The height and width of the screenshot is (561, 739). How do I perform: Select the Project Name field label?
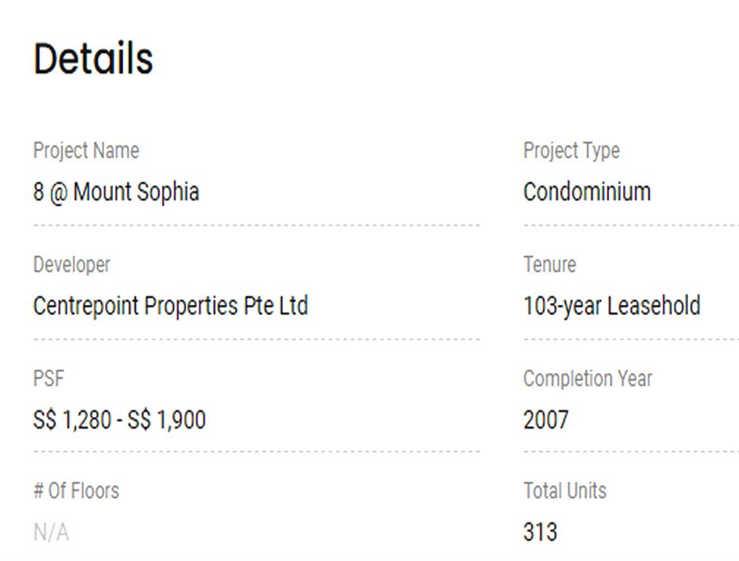[x=85, y=150]
